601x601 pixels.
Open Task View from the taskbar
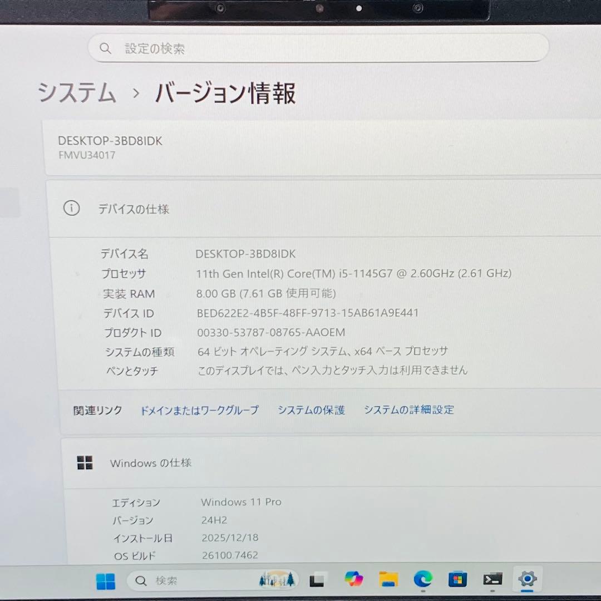pos(316,580)
